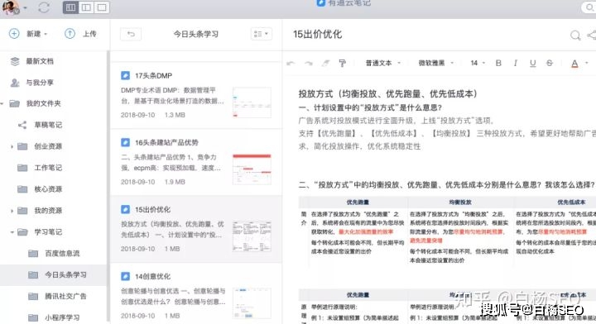Undo the last edit

(291, 64)
